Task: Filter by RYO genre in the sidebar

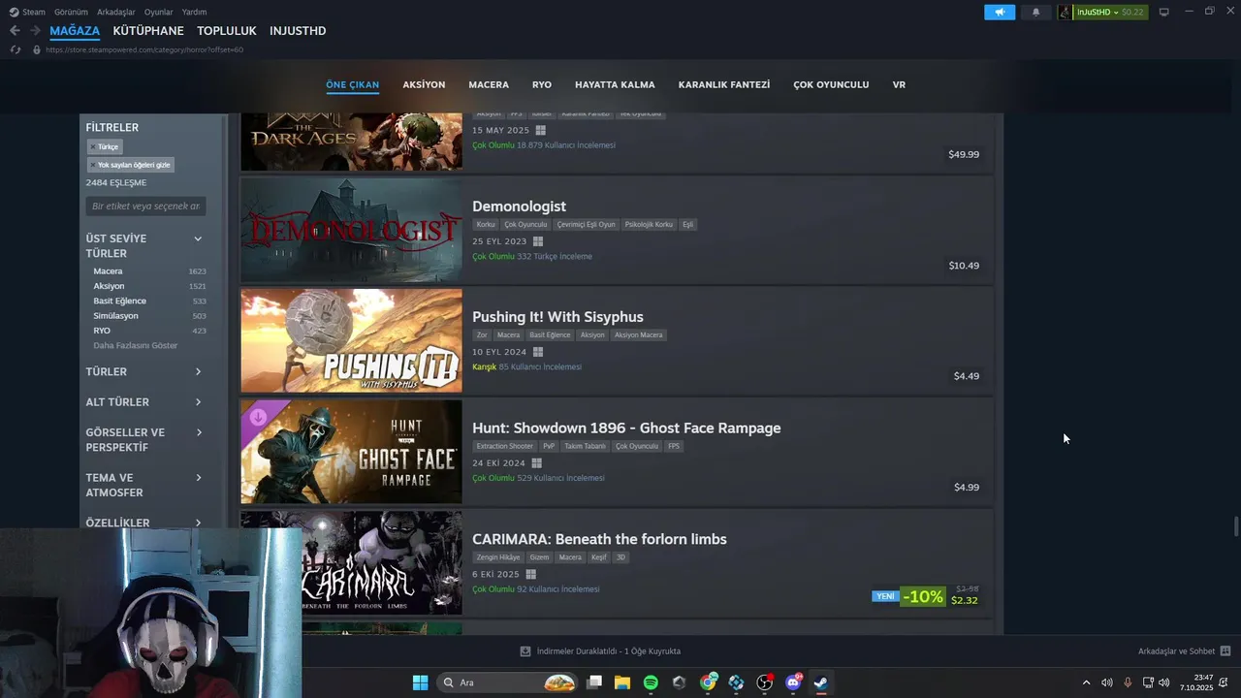Action: click(102, 331)
